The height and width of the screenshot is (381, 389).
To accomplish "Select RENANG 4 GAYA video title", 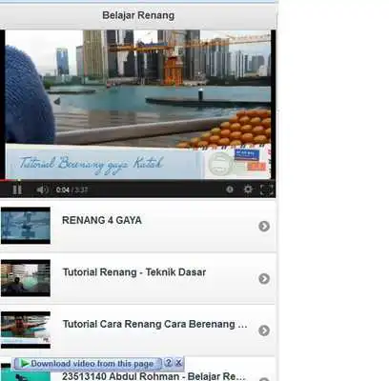I will tap(102, 220).
